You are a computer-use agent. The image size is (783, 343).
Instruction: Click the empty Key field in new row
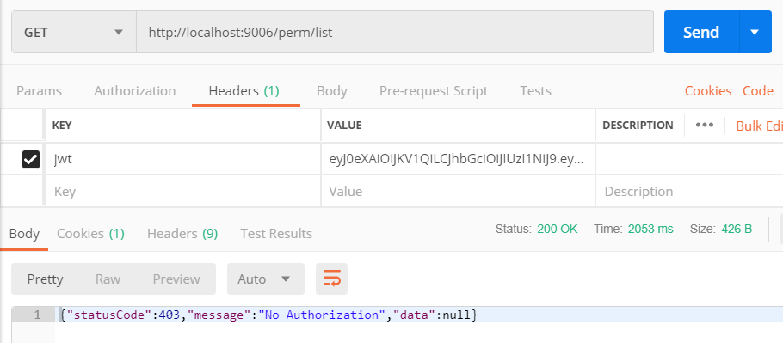click(x=184, y=192)
